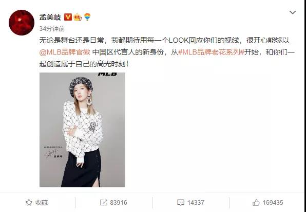
Task: Click the crown membership badge icon
Action: 78,17
